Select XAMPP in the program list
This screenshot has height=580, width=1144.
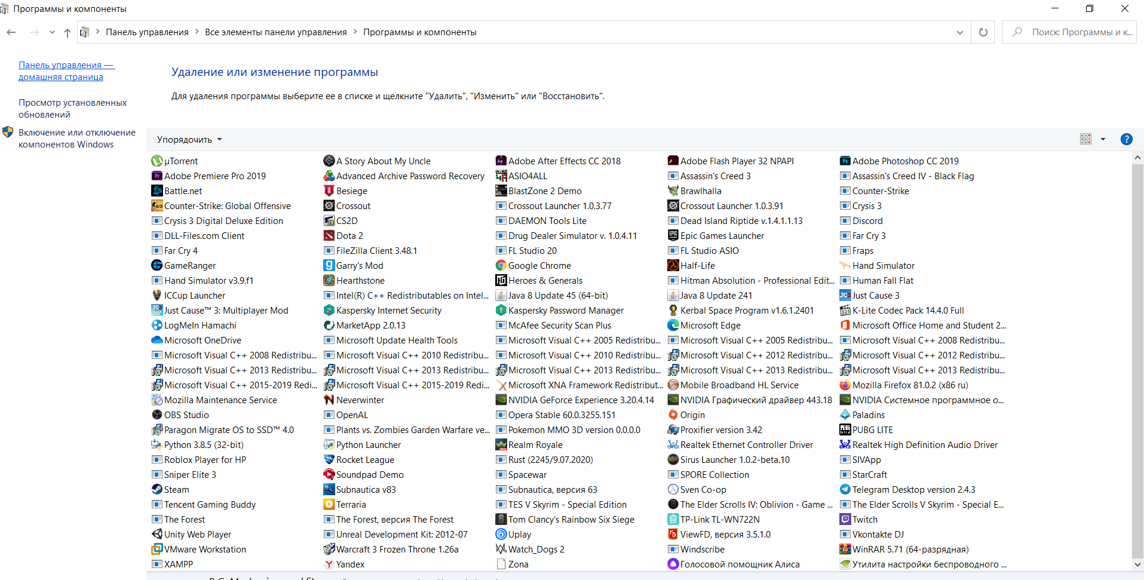(x=173, y=564)
